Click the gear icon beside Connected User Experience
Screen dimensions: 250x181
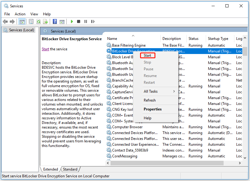[x=109, y=144]
